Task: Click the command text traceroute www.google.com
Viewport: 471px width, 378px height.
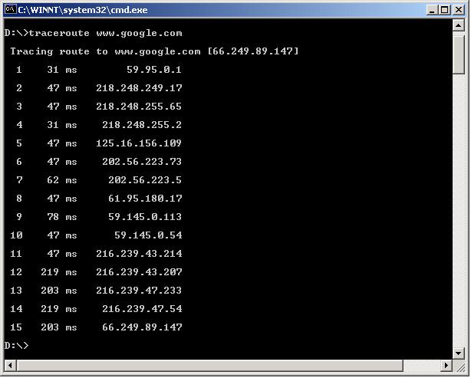Action: pos(105,33)
